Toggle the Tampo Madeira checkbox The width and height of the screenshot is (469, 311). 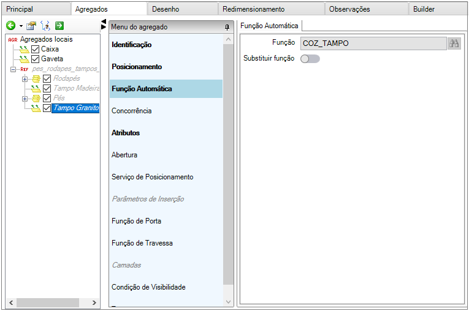(47, 88)
